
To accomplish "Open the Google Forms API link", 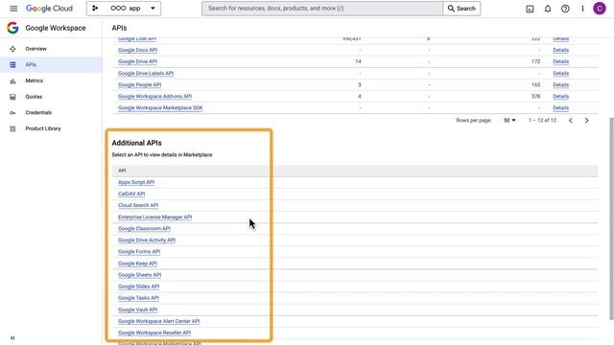I will (139, 251).
